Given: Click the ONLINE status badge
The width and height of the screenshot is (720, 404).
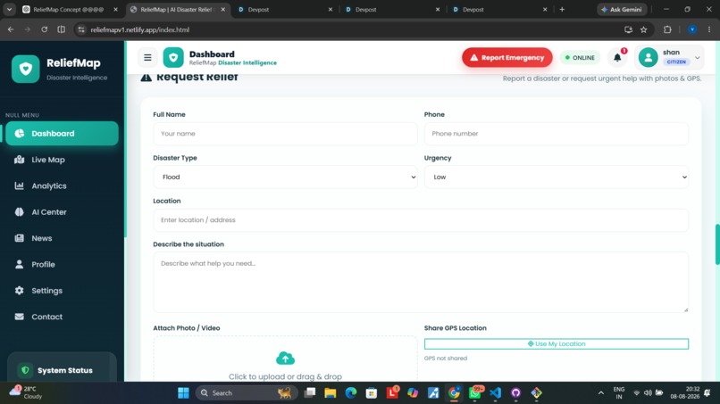Looking at the screenshot, I should (x=580, y=58).
